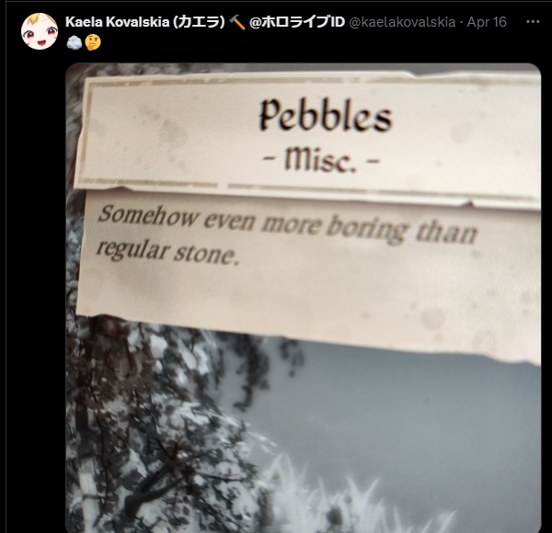The image size is (552, 533).
Task: Click the thinking face emoji
Action: click(x=93, y=42)
